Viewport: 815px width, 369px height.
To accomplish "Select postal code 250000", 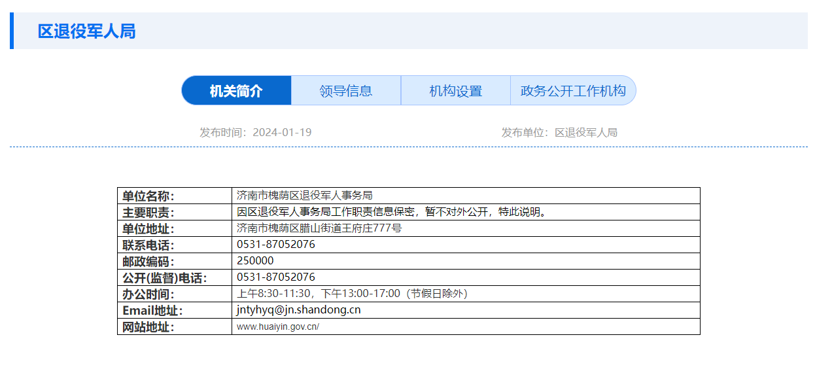I will [255, 260].
